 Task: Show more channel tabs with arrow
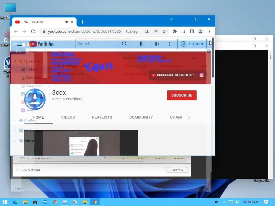(x=189, y=117)
